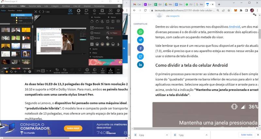Select the HDR effect tool
The width and height of the screenshot is (261, 139).
[110, 38]
